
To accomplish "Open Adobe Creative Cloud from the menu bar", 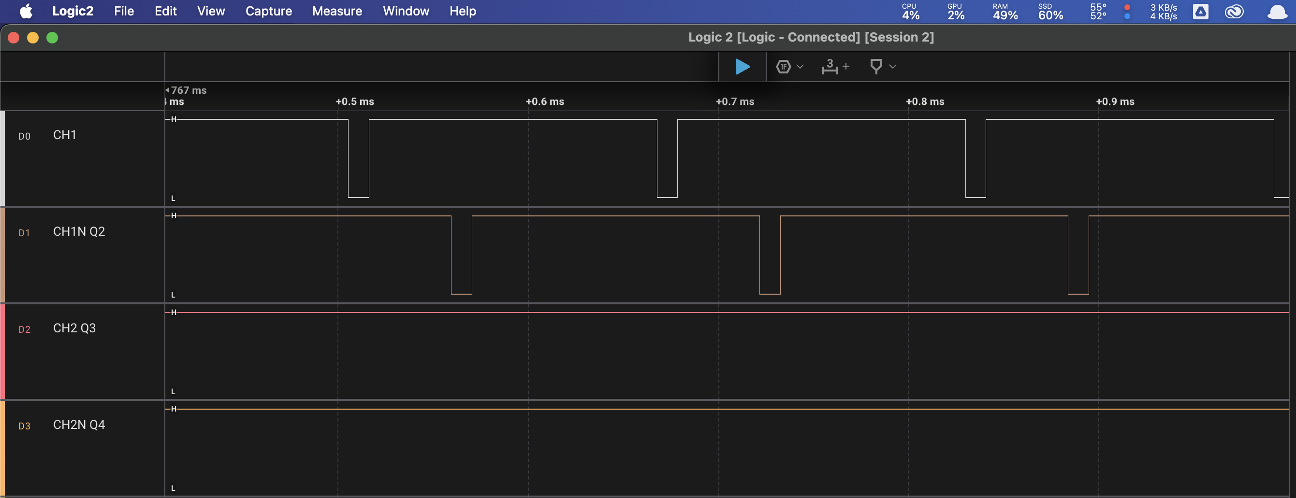I will click(x=1235, y=12).
